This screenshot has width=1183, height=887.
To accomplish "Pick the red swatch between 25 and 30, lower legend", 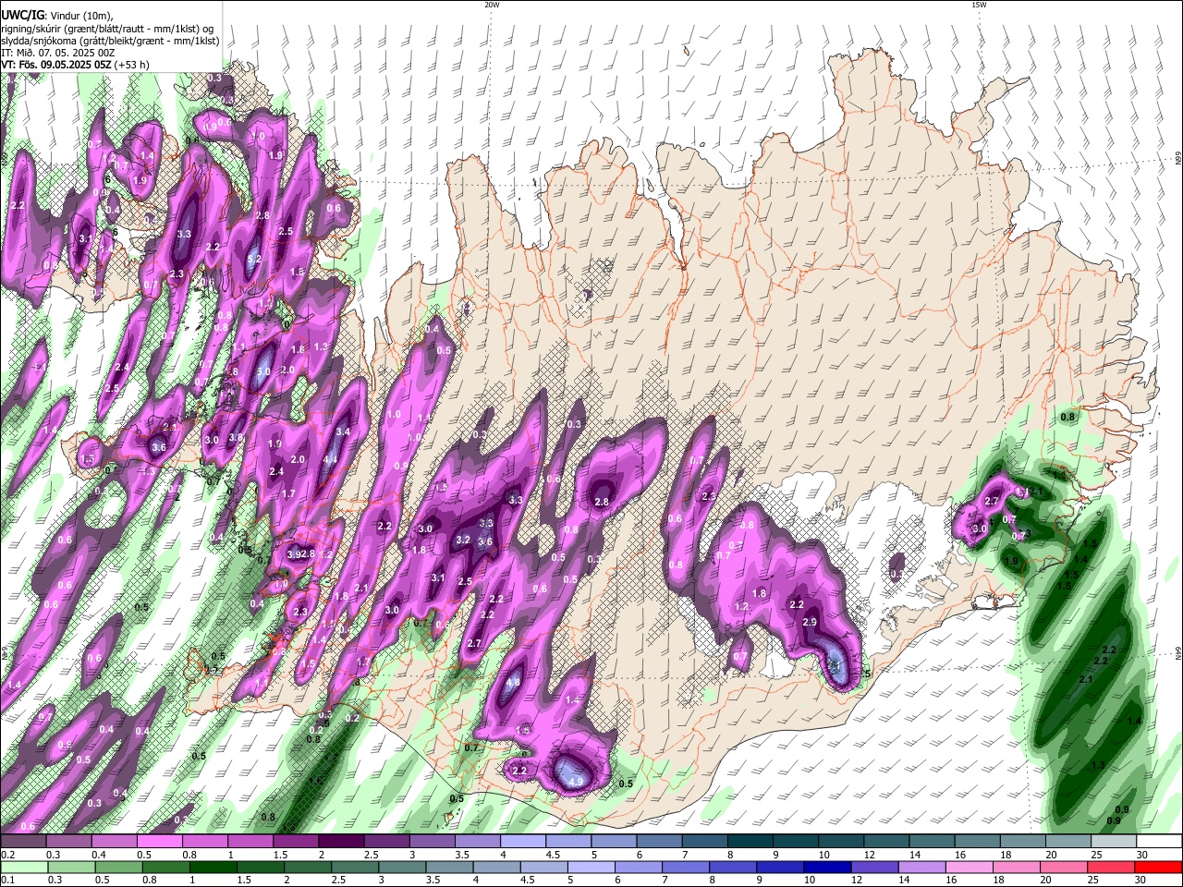I will pyautogui.click(x=1112, y=867).
